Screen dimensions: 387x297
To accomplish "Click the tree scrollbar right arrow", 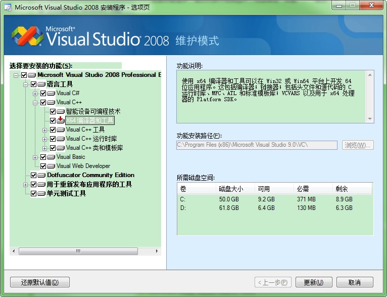I will point(157,251).
